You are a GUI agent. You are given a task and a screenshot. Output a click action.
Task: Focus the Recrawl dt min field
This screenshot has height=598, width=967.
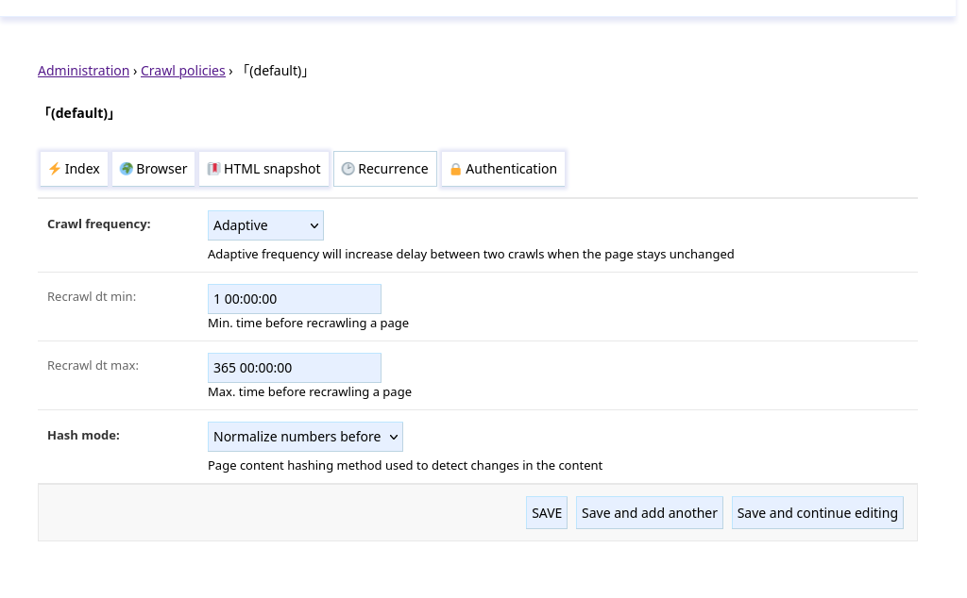click(295, 299)
